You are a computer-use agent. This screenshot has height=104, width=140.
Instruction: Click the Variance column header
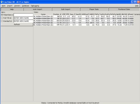coord(137,14)
